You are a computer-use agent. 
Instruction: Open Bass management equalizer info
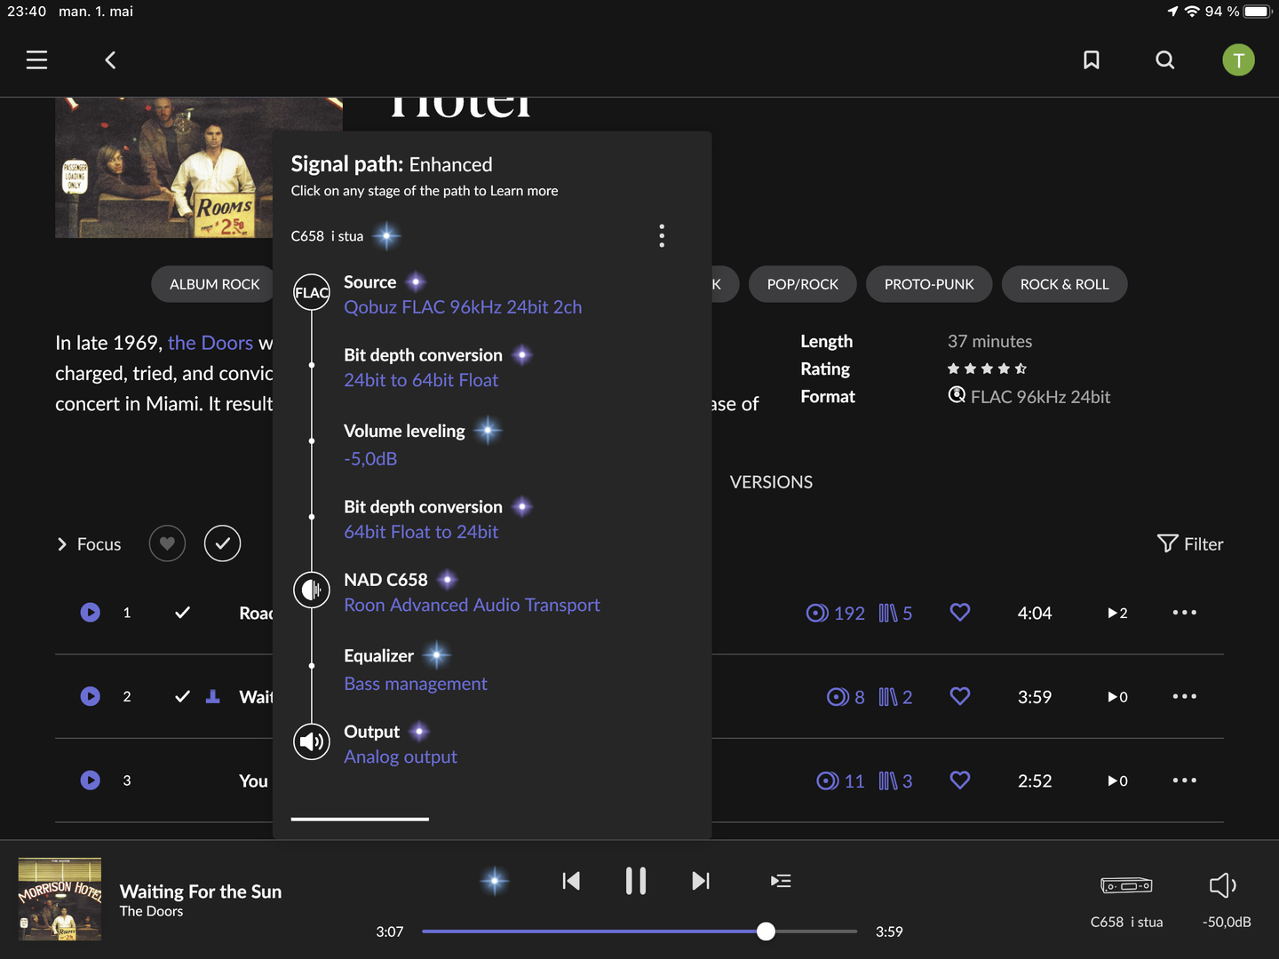click(x=416, y=684)
